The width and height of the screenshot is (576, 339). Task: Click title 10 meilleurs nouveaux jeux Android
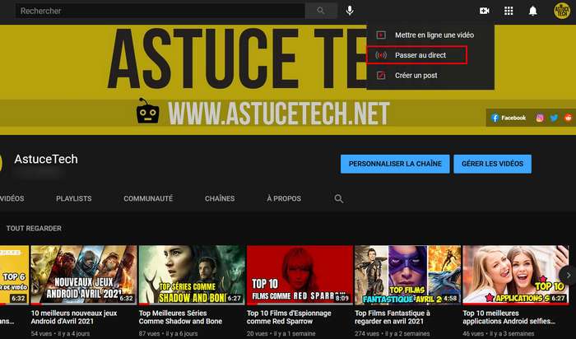pos(74,318)
